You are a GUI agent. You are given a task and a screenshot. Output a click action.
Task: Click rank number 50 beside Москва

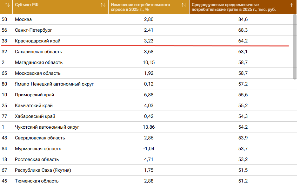tap(4, 19)
